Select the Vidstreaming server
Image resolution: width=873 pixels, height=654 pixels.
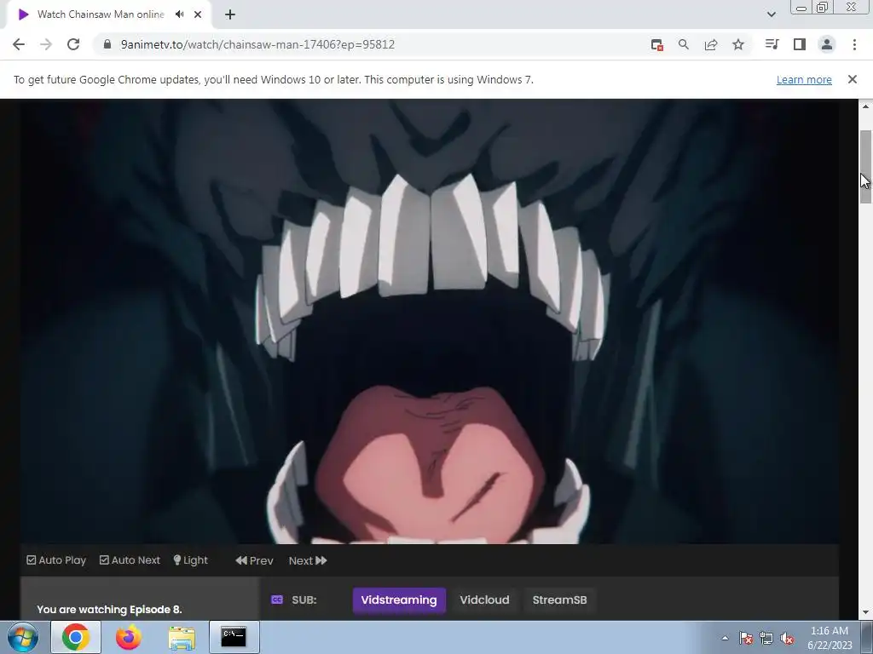(x=399, y=600)
